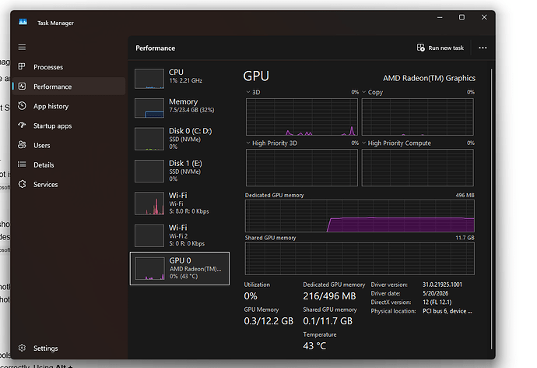
Task: Click the '496 MB' graph maximum label
Action: click(465, 195)
